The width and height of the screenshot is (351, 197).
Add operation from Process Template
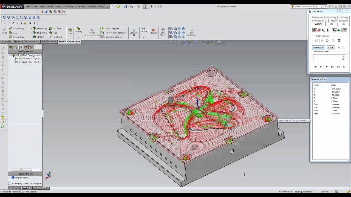point(114,33)
